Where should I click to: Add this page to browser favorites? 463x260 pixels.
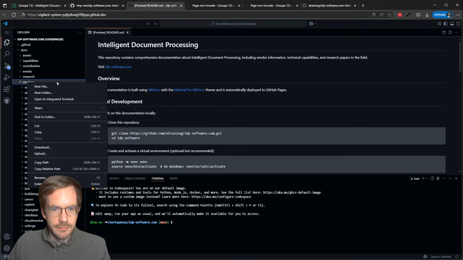(x=389, y=15)
